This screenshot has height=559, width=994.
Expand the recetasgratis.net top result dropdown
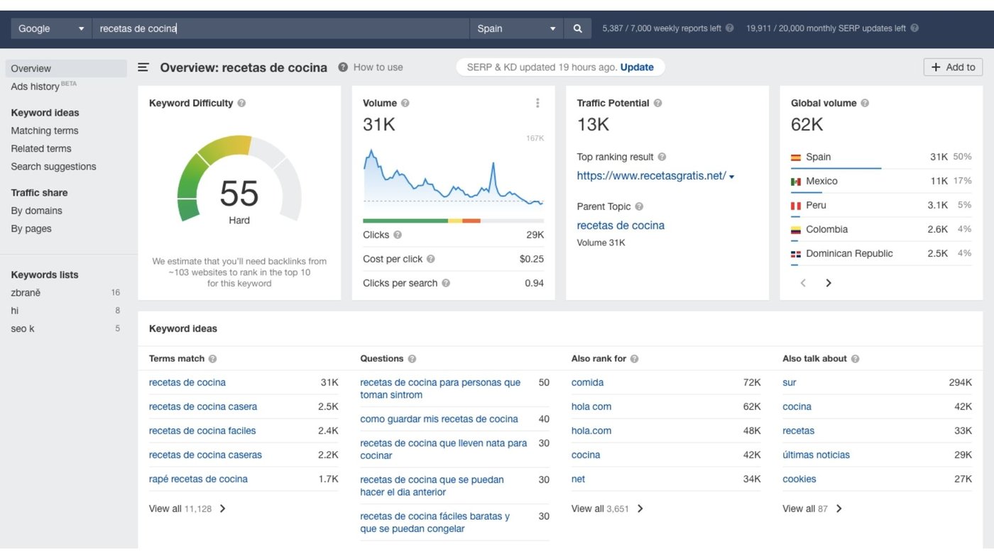[x=731, y=177]
